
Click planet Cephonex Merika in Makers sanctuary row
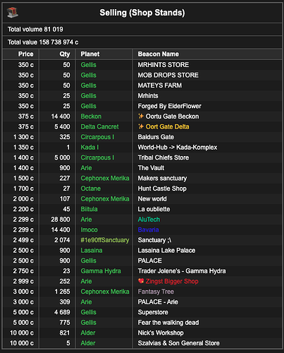pos(105,179)
